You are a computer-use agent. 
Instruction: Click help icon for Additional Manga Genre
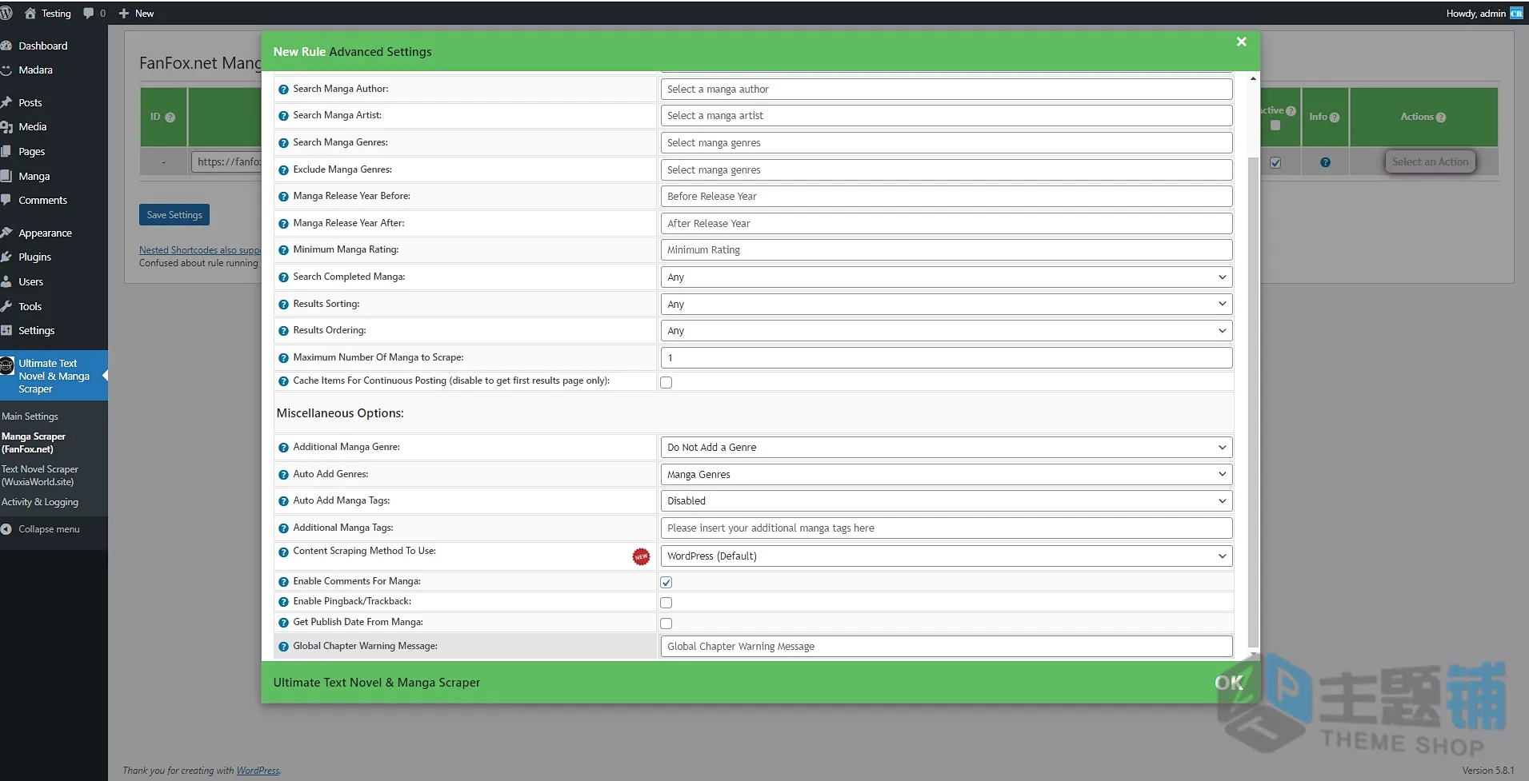(283, 448)
